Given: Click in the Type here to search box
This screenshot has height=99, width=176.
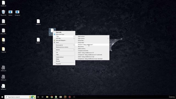Looking at the screenshot, I should pyautogui.click(x=20, y=97).
